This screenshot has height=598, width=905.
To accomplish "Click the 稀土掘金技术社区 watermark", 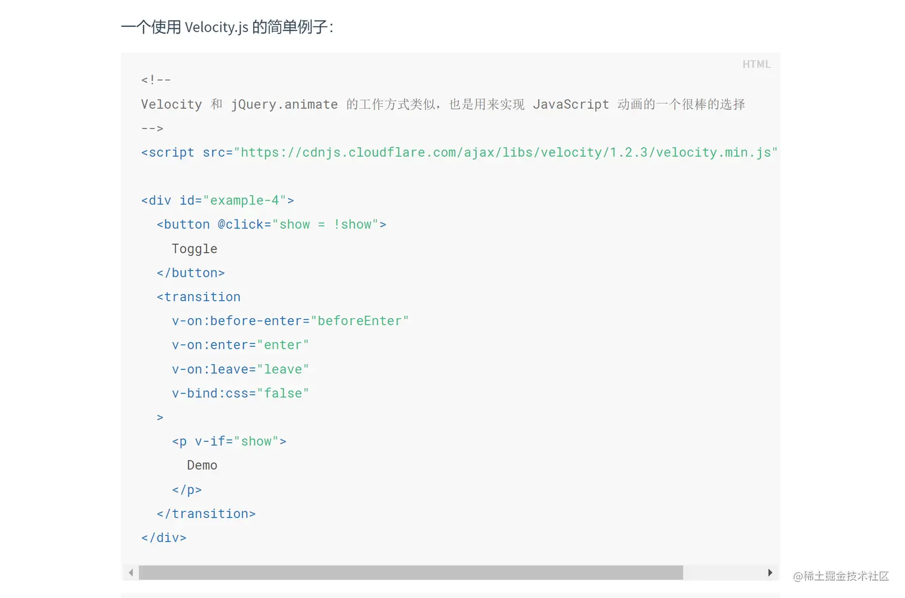I will tap(840, 576).
